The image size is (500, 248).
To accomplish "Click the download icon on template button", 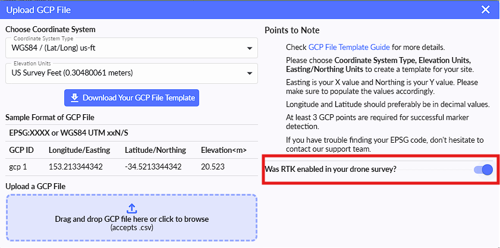I will (x=74, y=98).
